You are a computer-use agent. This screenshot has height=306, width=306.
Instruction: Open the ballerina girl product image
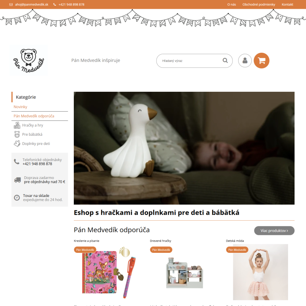click(260, 272)
